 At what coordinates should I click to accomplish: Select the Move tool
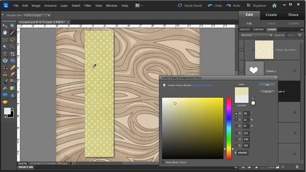coord(5,26)
